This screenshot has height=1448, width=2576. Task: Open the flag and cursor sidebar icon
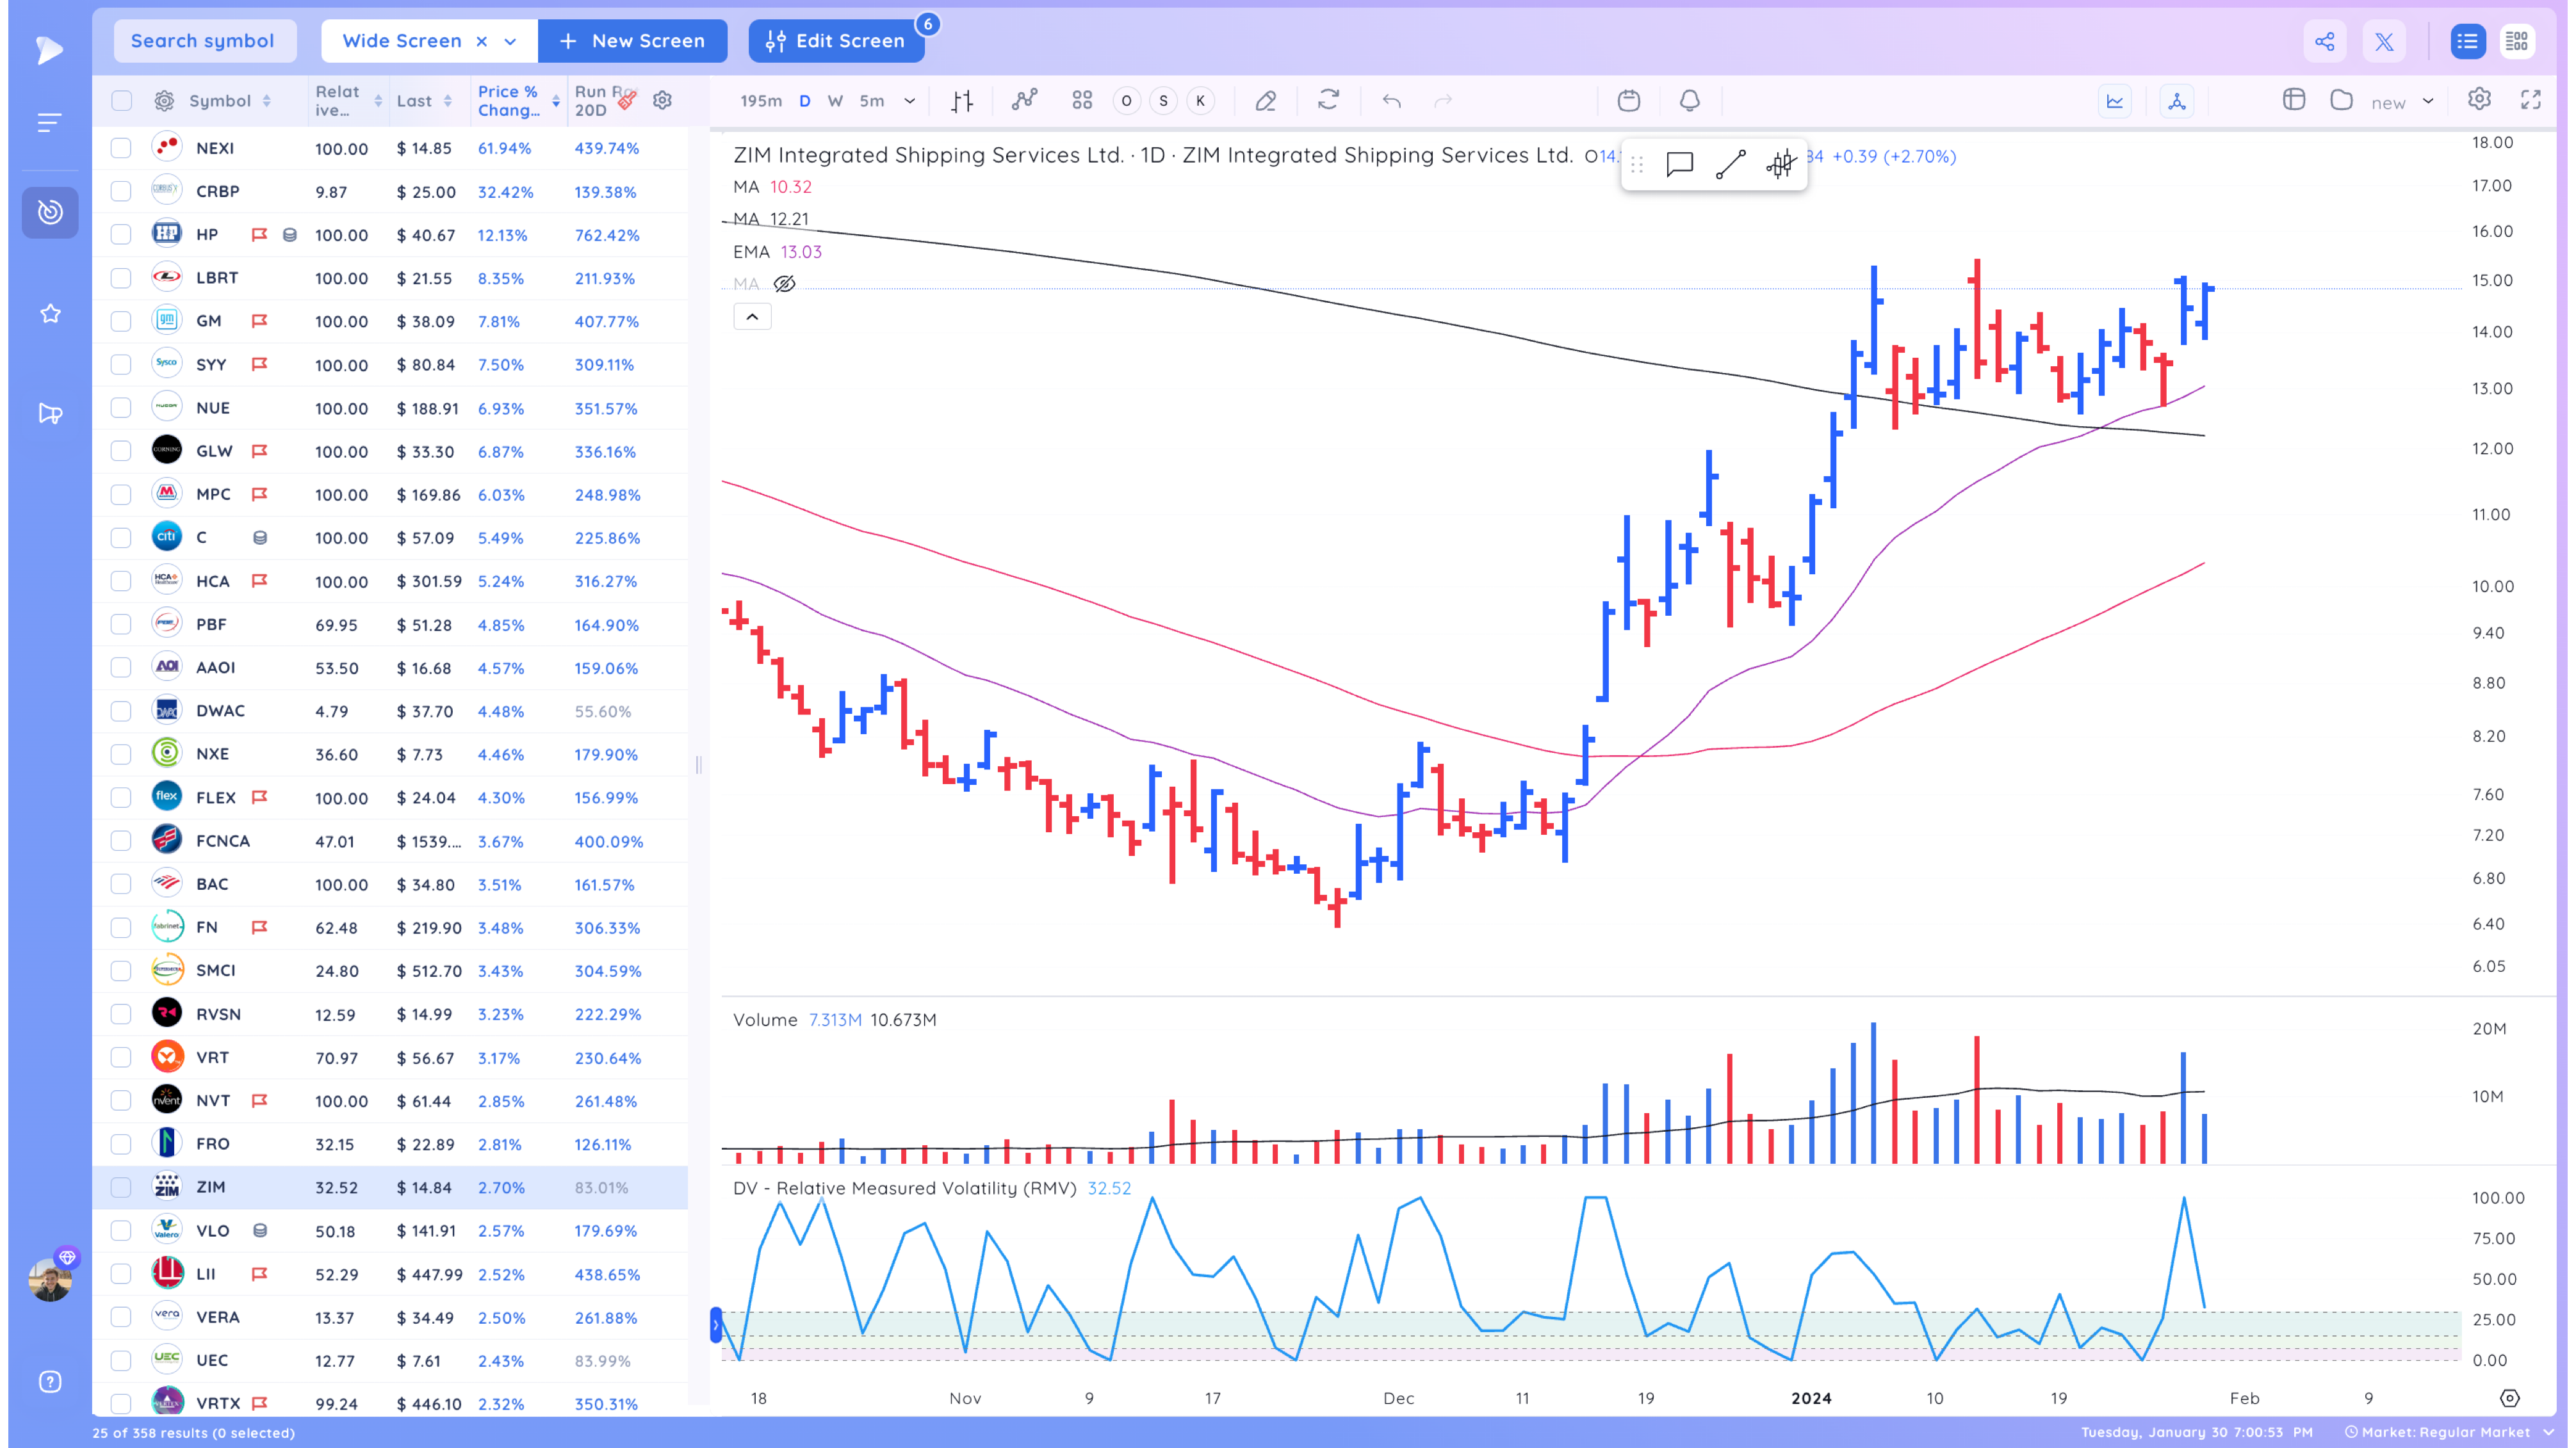tap(50, 413)
